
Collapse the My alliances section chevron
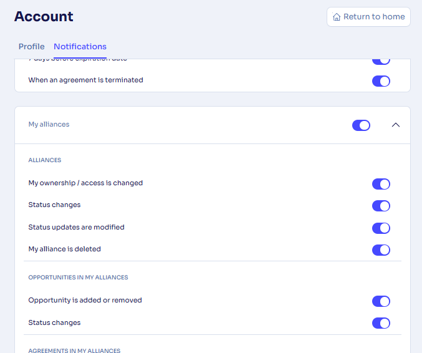click(395, 125)
